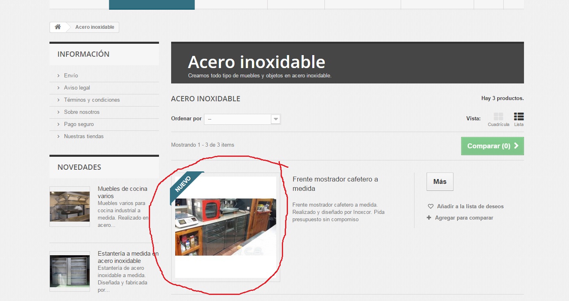Open Estantería a medida thumbnail image

coord(70,271)
